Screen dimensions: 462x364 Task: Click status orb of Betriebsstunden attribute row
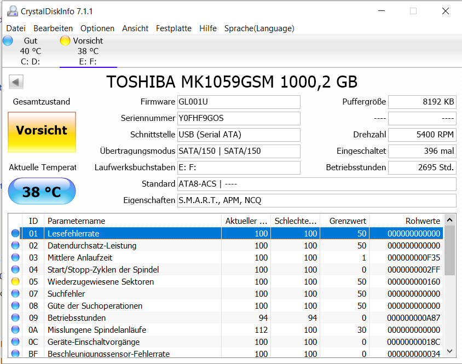pos(15,317)
